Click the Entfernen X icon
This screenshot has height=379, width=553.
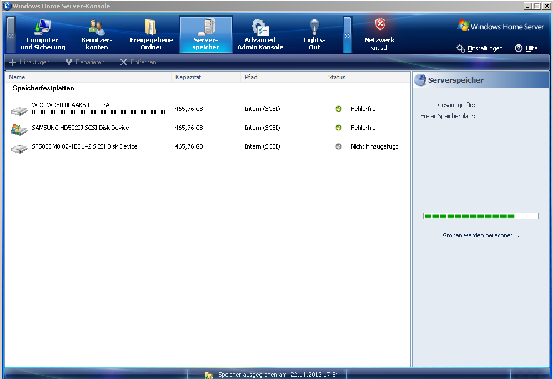[124, 62]
